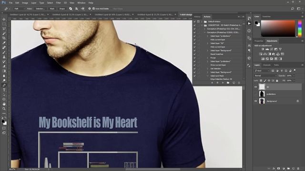Toggle checkmark for Set Selection action step
The width and height of the screenshot is (305, 171).
[194, 68]
